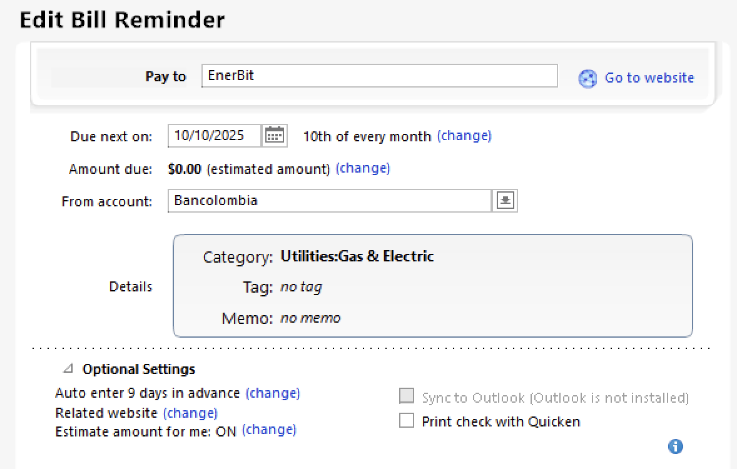Click the Pay to field containing EnerBit
Image resolution: width=737 pixels, height=469 pixels.
tap(379, 76)
